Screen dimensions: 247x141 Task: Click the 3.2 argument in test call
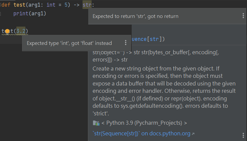coord(21,31)
